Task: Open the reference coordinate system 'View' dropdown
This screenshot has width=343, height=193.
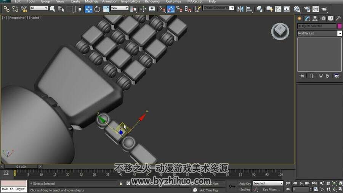Action: click(x=119, y=8)
